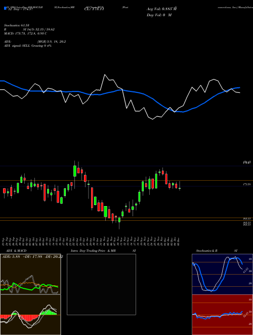Click the RSI 14/3: 52.15 / 58.62 line
This screenshot has width=253, height=335.
[x=29, y=29]
